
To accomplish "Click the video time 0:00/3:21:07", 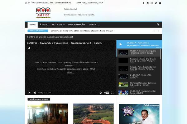I will [x=44, y=93].
